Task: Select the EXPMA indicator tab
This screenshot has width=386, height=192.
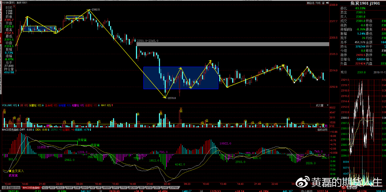Action: (x=174, y=188)
